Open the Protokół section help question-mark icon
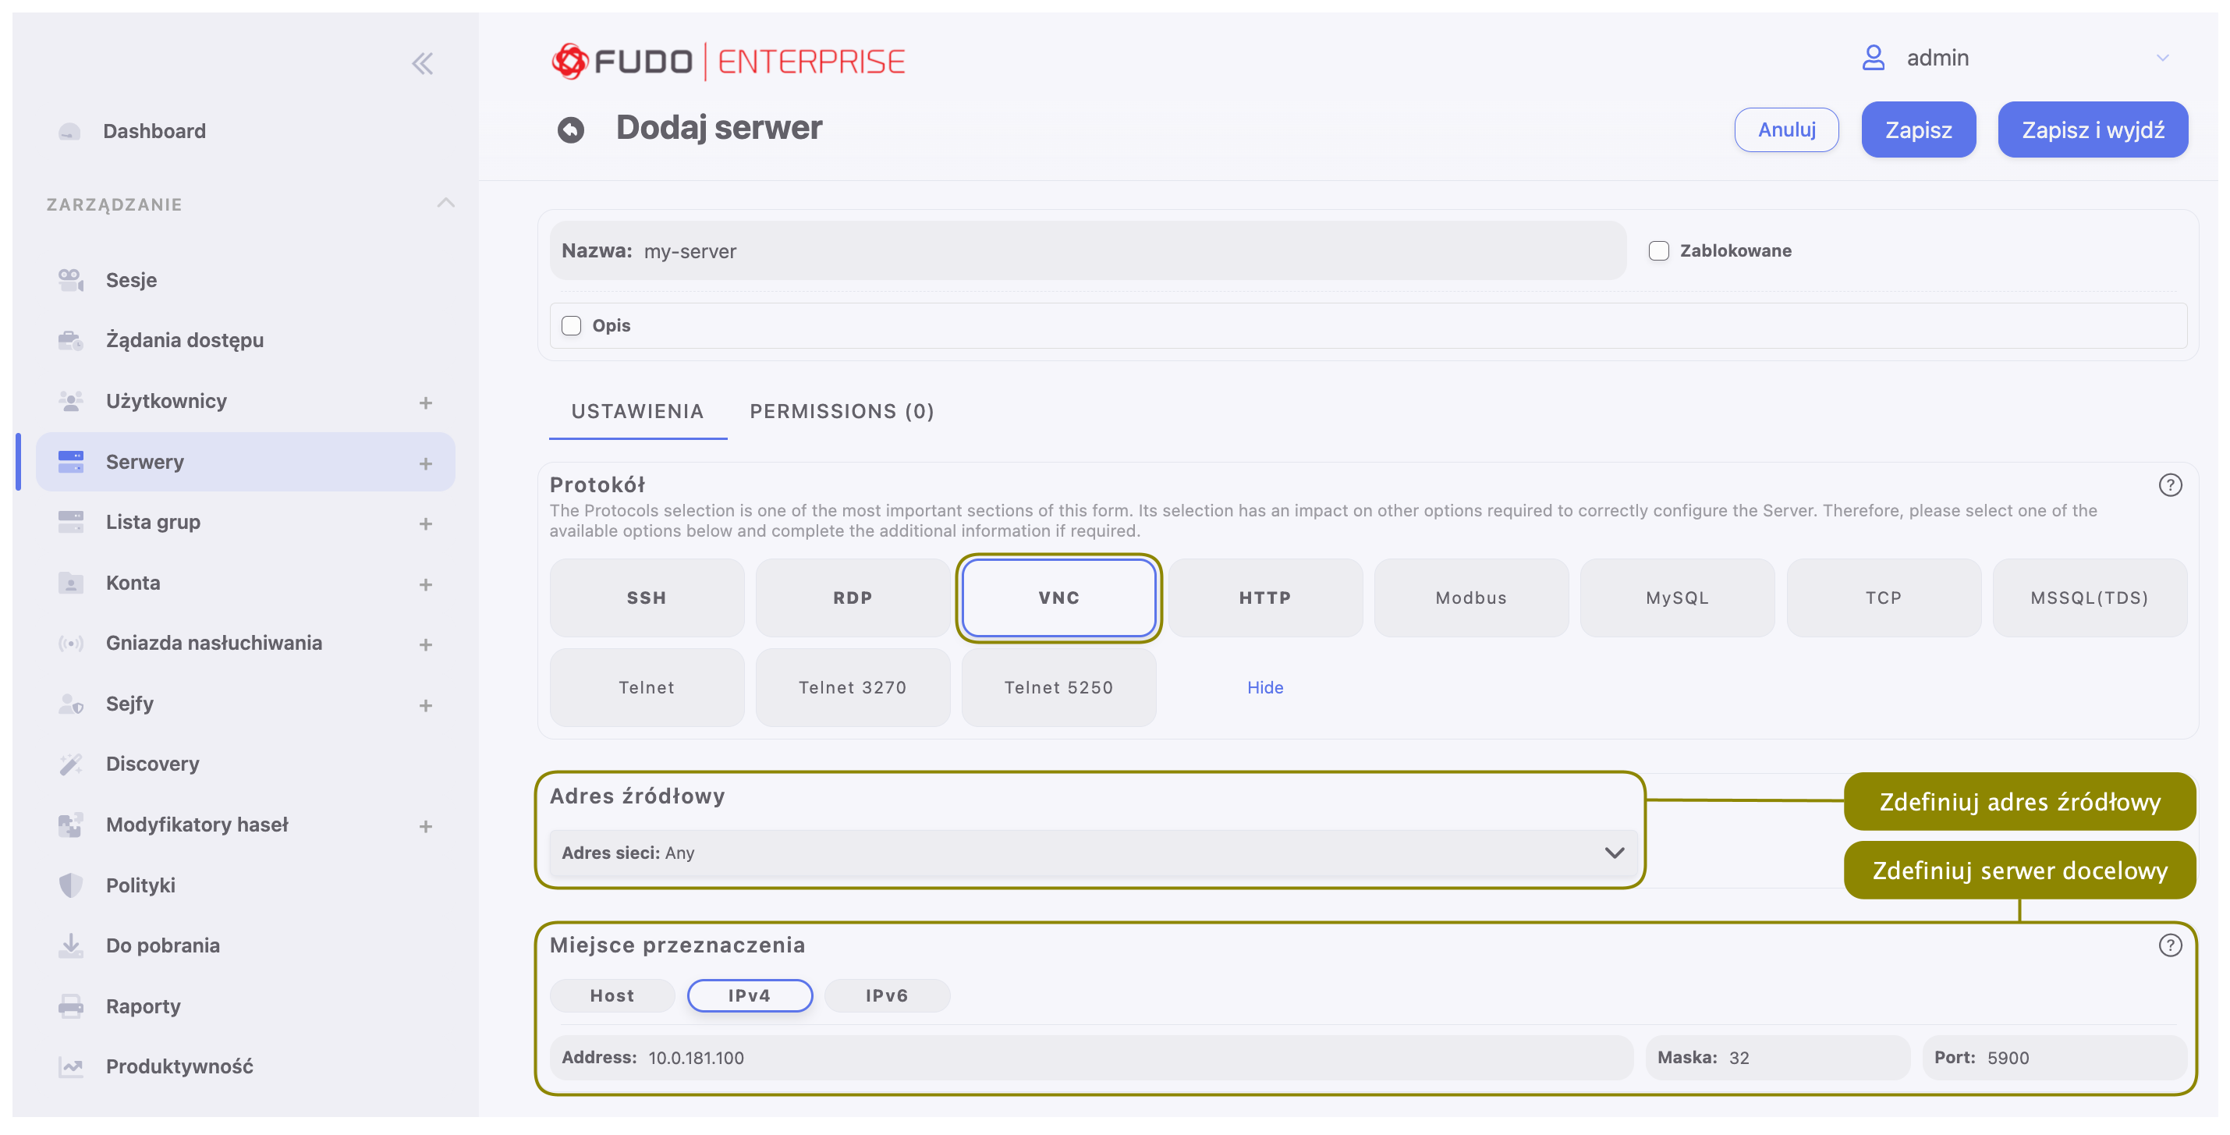This screenshot has height=1135, width=2230. [x=2169, y=485]
